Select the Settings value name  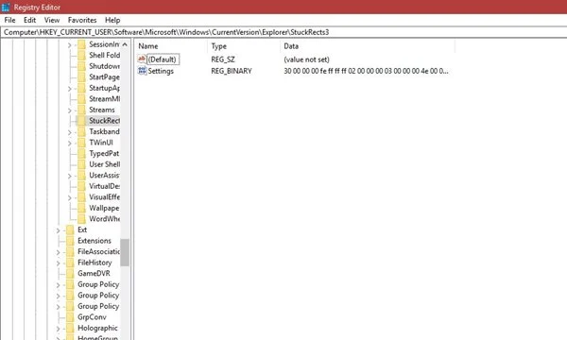click(x=161, y=71)
